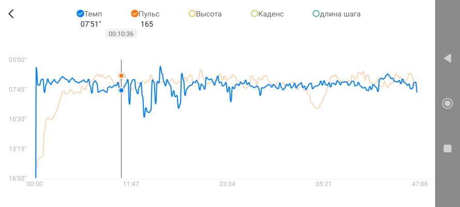Tap the orange pulse point on cursor
The width and height of the screenshot is (460, 207).
pos(122,76)
